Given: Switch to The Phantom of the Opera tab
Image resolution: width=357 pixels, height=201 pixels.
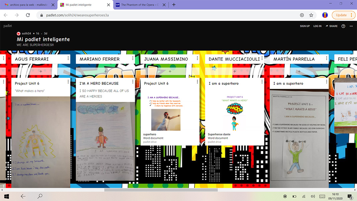Looking at the screenshot, I should 141,5.
